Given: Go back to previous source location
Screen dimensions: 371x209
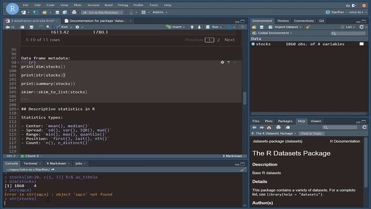Looking at the screenshot, I should coord(8,27).
